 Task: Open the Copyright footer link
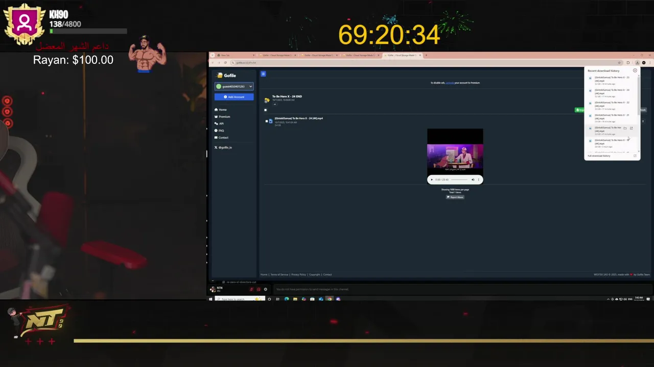pos(314,275)
